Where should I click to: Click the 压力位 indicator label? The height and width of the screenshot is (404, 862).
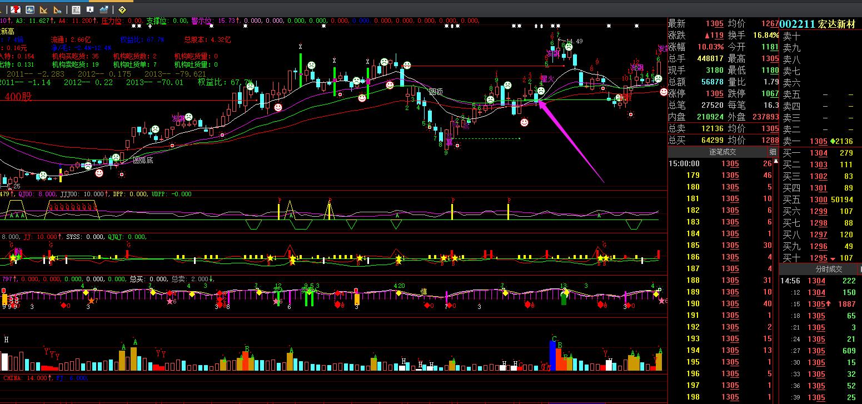112,21
